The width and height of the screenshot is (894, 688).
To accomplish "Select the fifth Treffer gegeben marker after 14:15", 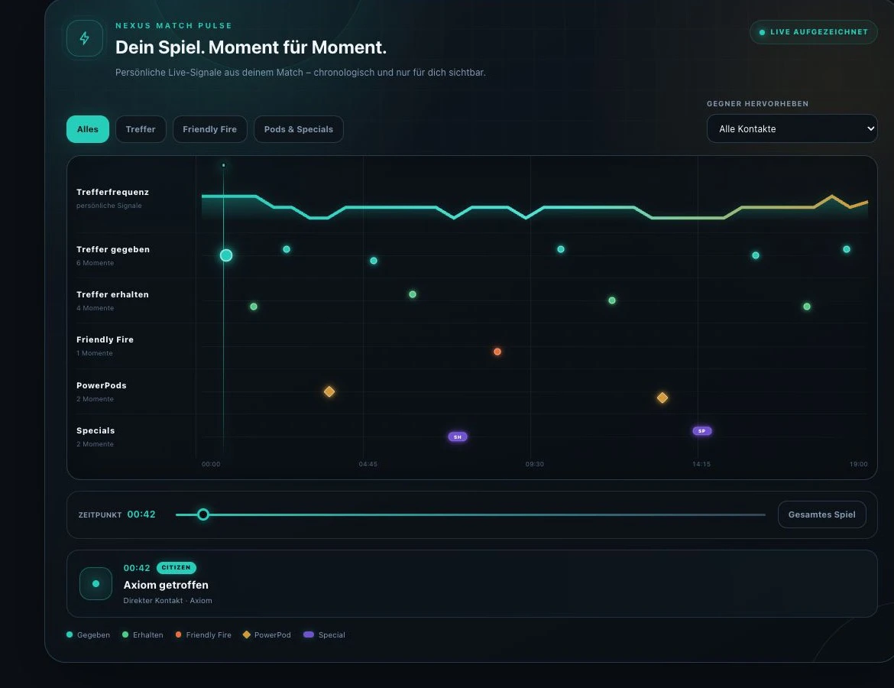I will point(756,255).
